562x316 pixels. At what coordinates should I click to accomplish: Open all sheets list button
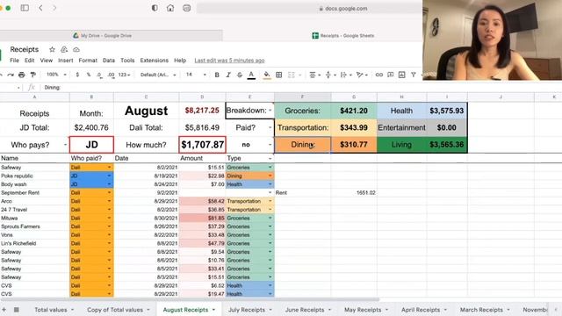click(17, 310)
